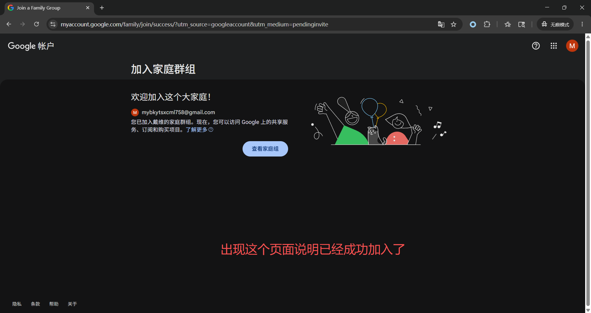
Task: Reload the current page
Action: click(x=36, y=24)
